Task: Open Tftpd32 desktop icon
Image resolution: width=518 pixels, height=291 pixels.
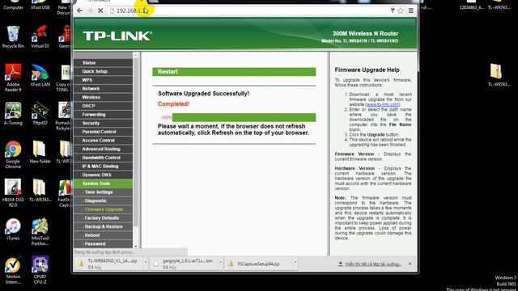Action: tap(40, 114)
